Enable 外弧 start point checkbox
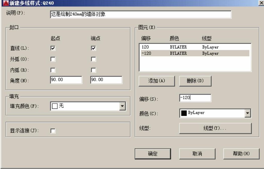The width and height of the screenshot is (264, 169). 53,59
